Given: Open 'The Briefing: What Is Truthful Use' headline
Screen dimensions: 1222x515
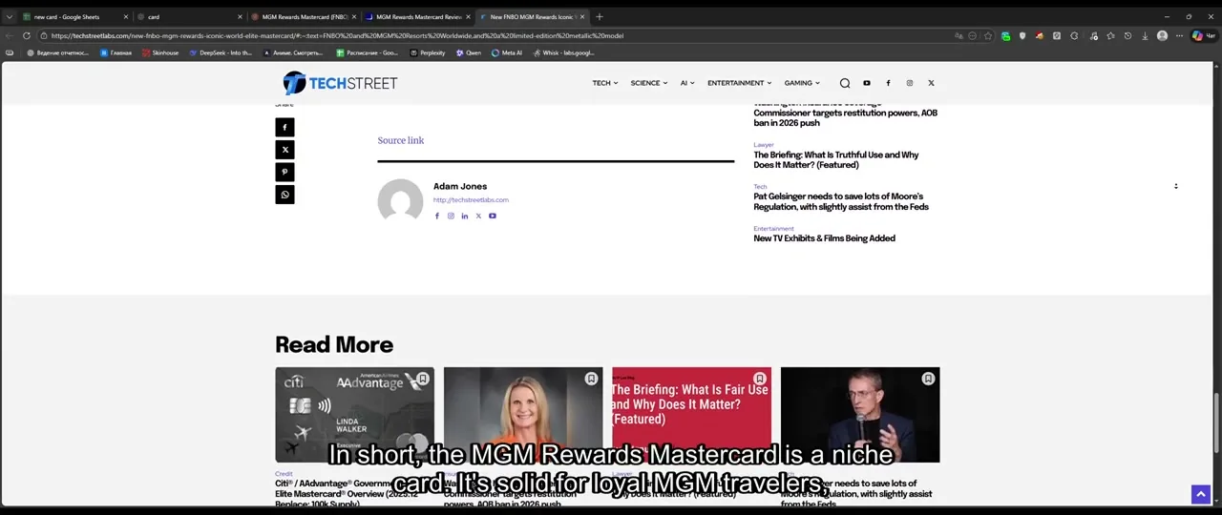Looking at the screenshot, I should (x=836, y=159).
